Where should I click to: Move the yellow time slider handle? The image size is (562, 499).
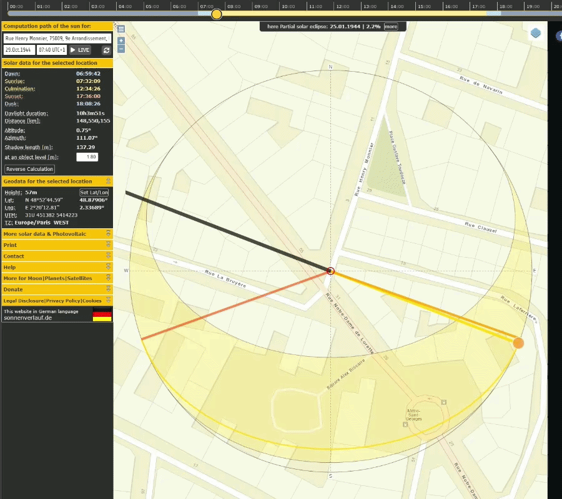[217, 14]
